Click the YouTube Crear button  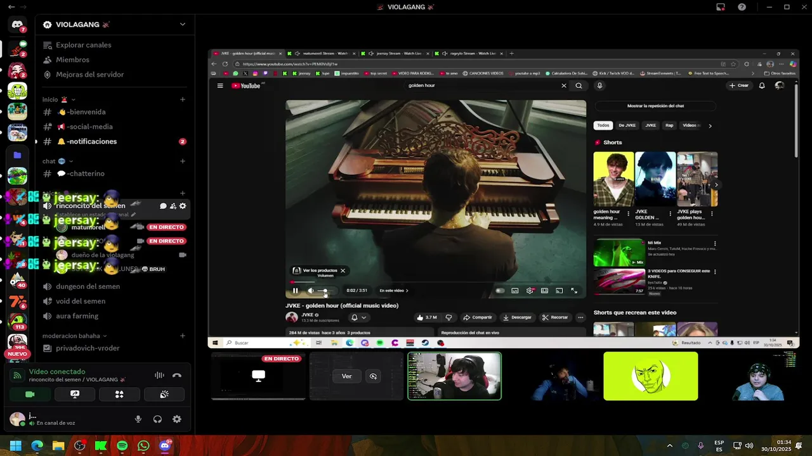[x=739, y=85]
